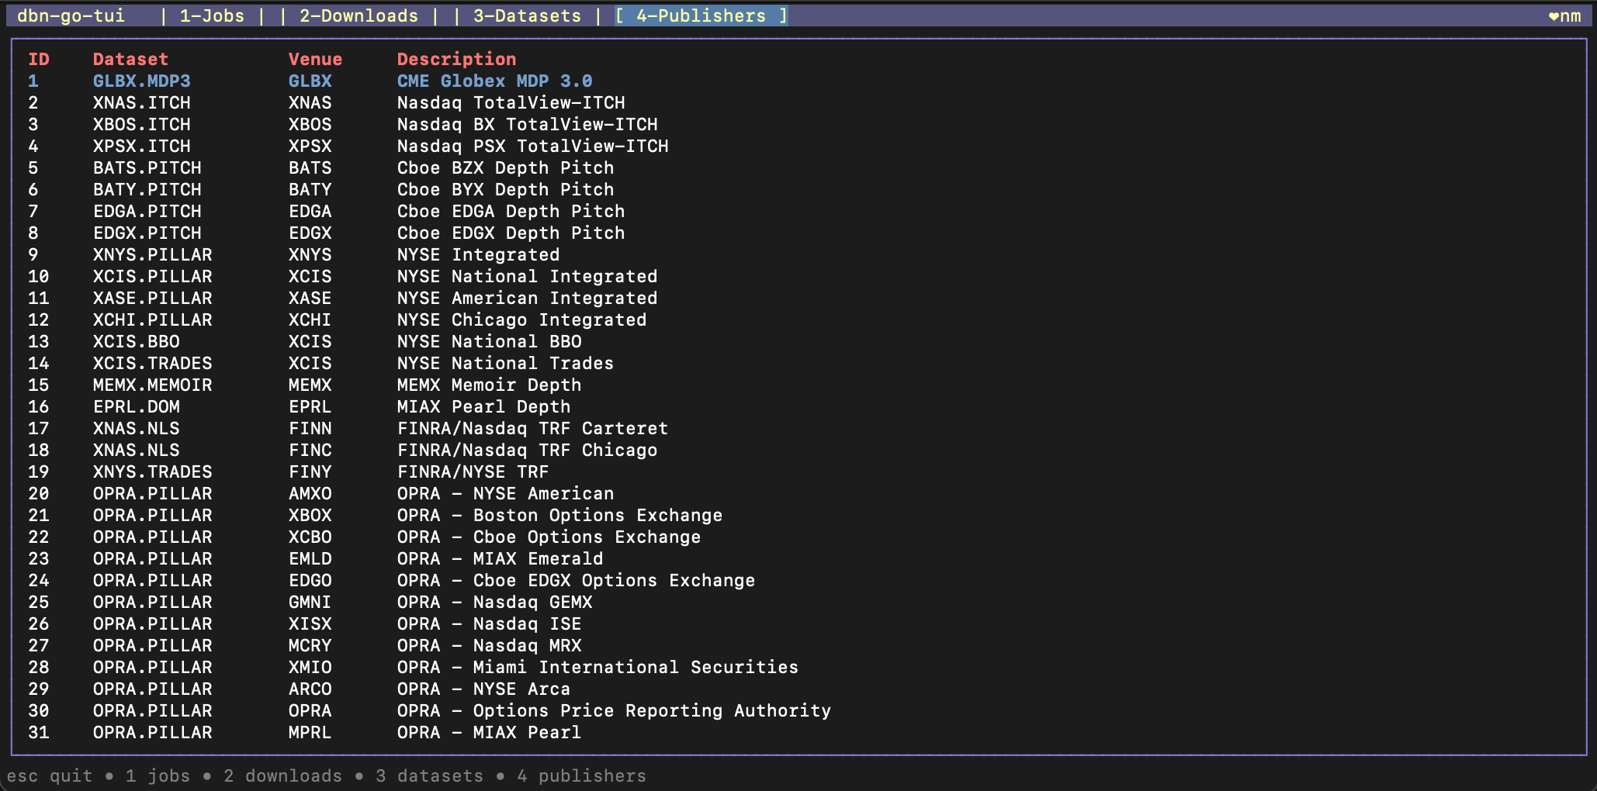Click the MPRL venue cell
Screen dimensions: 1597x791
point(310,732)
